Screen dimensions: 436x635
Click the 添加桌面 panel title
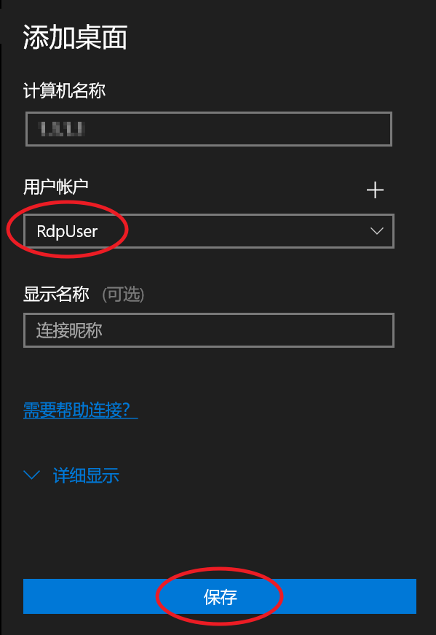tap(75, 37)
